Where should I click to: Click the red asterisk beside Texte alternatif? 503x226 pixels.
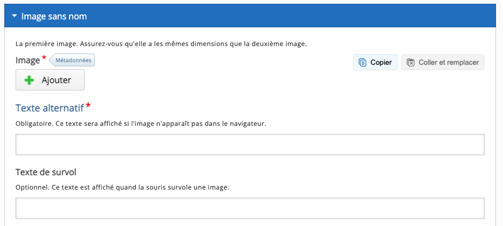tap(88, 106)
